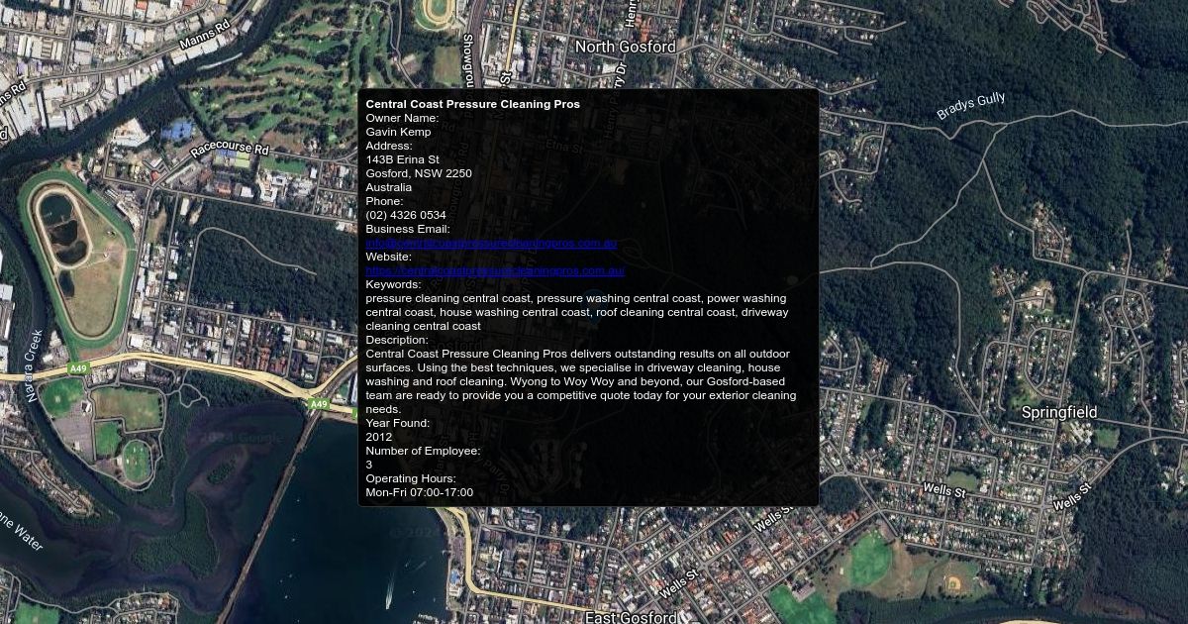Click the street address 143B Erina St
Screen dimensions: 1188x624
402,159
